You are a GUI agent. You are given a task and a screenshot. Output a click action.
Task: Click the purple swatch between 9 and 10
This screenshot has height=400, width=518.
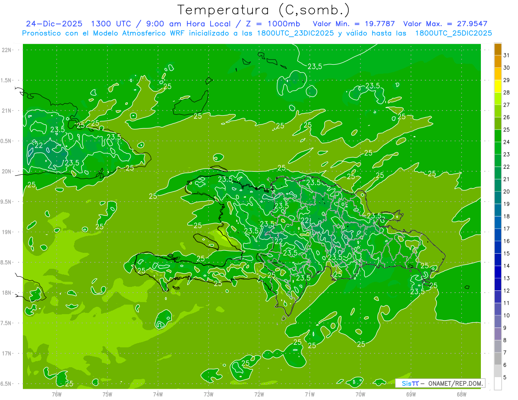click(x=498, y=321)
